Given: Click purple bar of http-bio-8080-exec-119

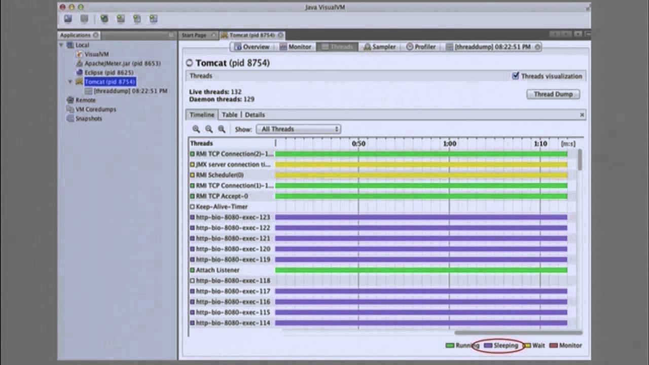Looking at the screenshot, I should click(421, 260).
